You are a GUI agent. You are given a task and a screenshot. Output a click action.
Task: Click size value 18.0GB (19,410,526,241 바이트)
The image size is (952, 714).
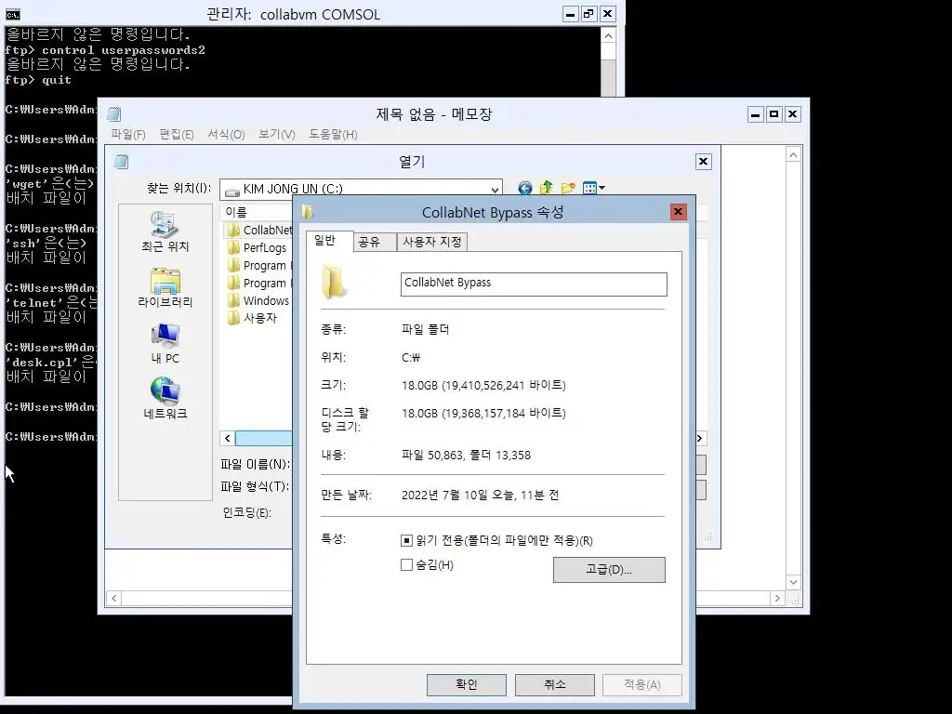click(x=483, y=386)
